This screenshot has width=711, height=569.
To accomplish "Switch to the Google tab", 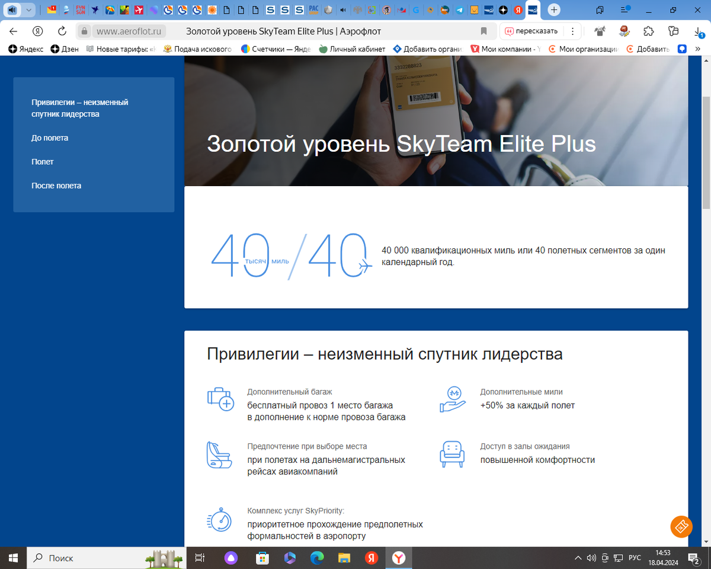I will pyautogui.click(x=417, y=10).
